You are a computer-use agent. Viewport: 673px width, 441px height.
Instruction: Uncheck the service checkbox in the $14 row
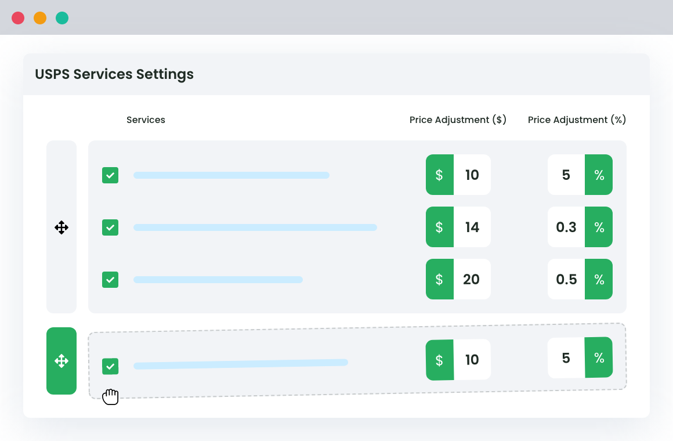(110, 227)
